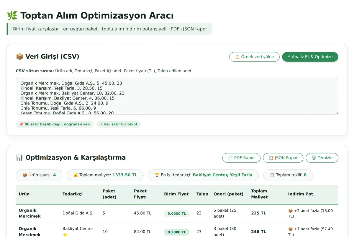Click the Paket (adet) column header
The width and height of the screenshot is (354, 238).
click(x=109, y=194)
